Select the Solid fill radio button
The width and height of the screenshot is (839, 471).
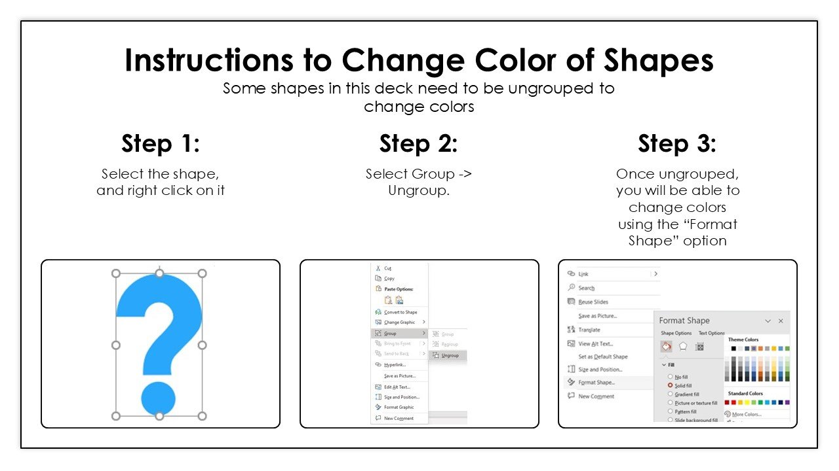click(x=670, y=385)
